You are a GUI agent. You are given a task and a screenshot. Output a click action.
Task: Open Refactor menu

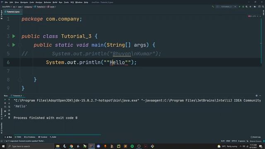(x=48, y=2)
